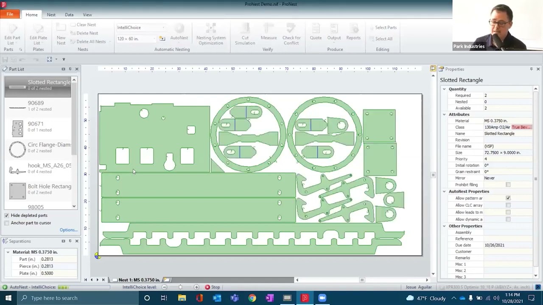543x305 pixels.
Task: Open Zoom from the Windows taskbar
Action: click(x=322, y=298)
